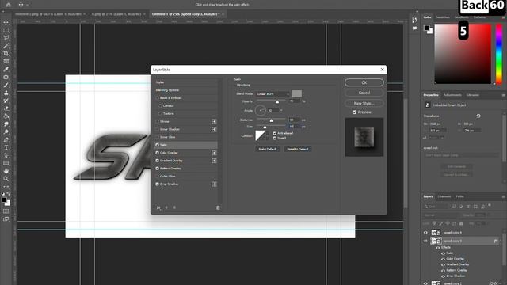The image size is (507, 285).
Task: Uncheck the Satin effect checkbox
Action: pos(158,145)
